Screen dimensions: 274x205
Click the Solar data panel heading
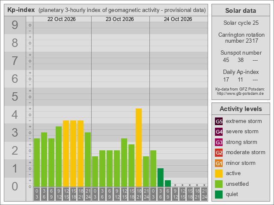tap(241, 10)
